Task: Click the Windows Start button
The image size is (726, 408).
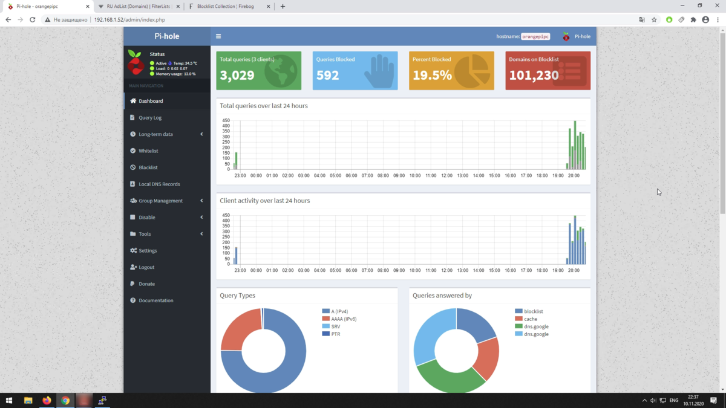Action: coord(9,400)
